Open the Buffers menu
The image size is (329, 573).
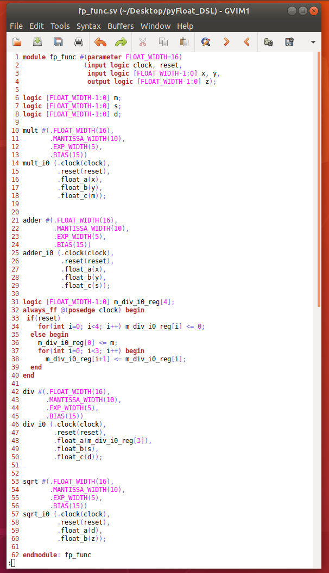point(121,26)
